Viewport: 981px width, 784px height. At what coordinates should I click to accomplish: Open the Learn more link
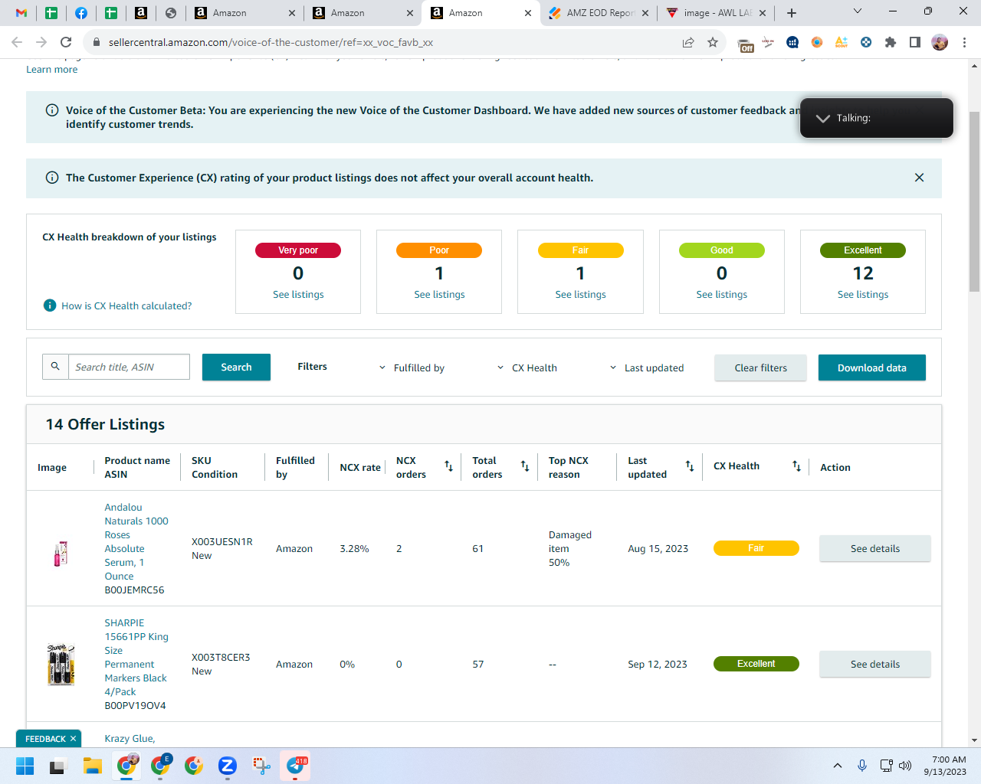click(x=51, y=69)
